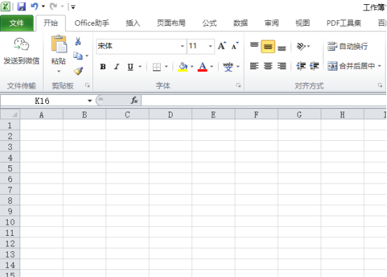Open the 文件 File tab

tap(17, 23)
